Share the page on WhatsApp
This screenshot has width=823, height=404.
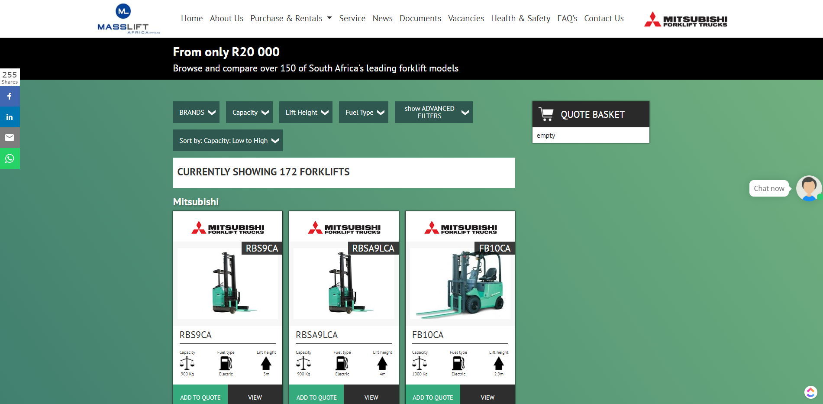click(10, 158)
